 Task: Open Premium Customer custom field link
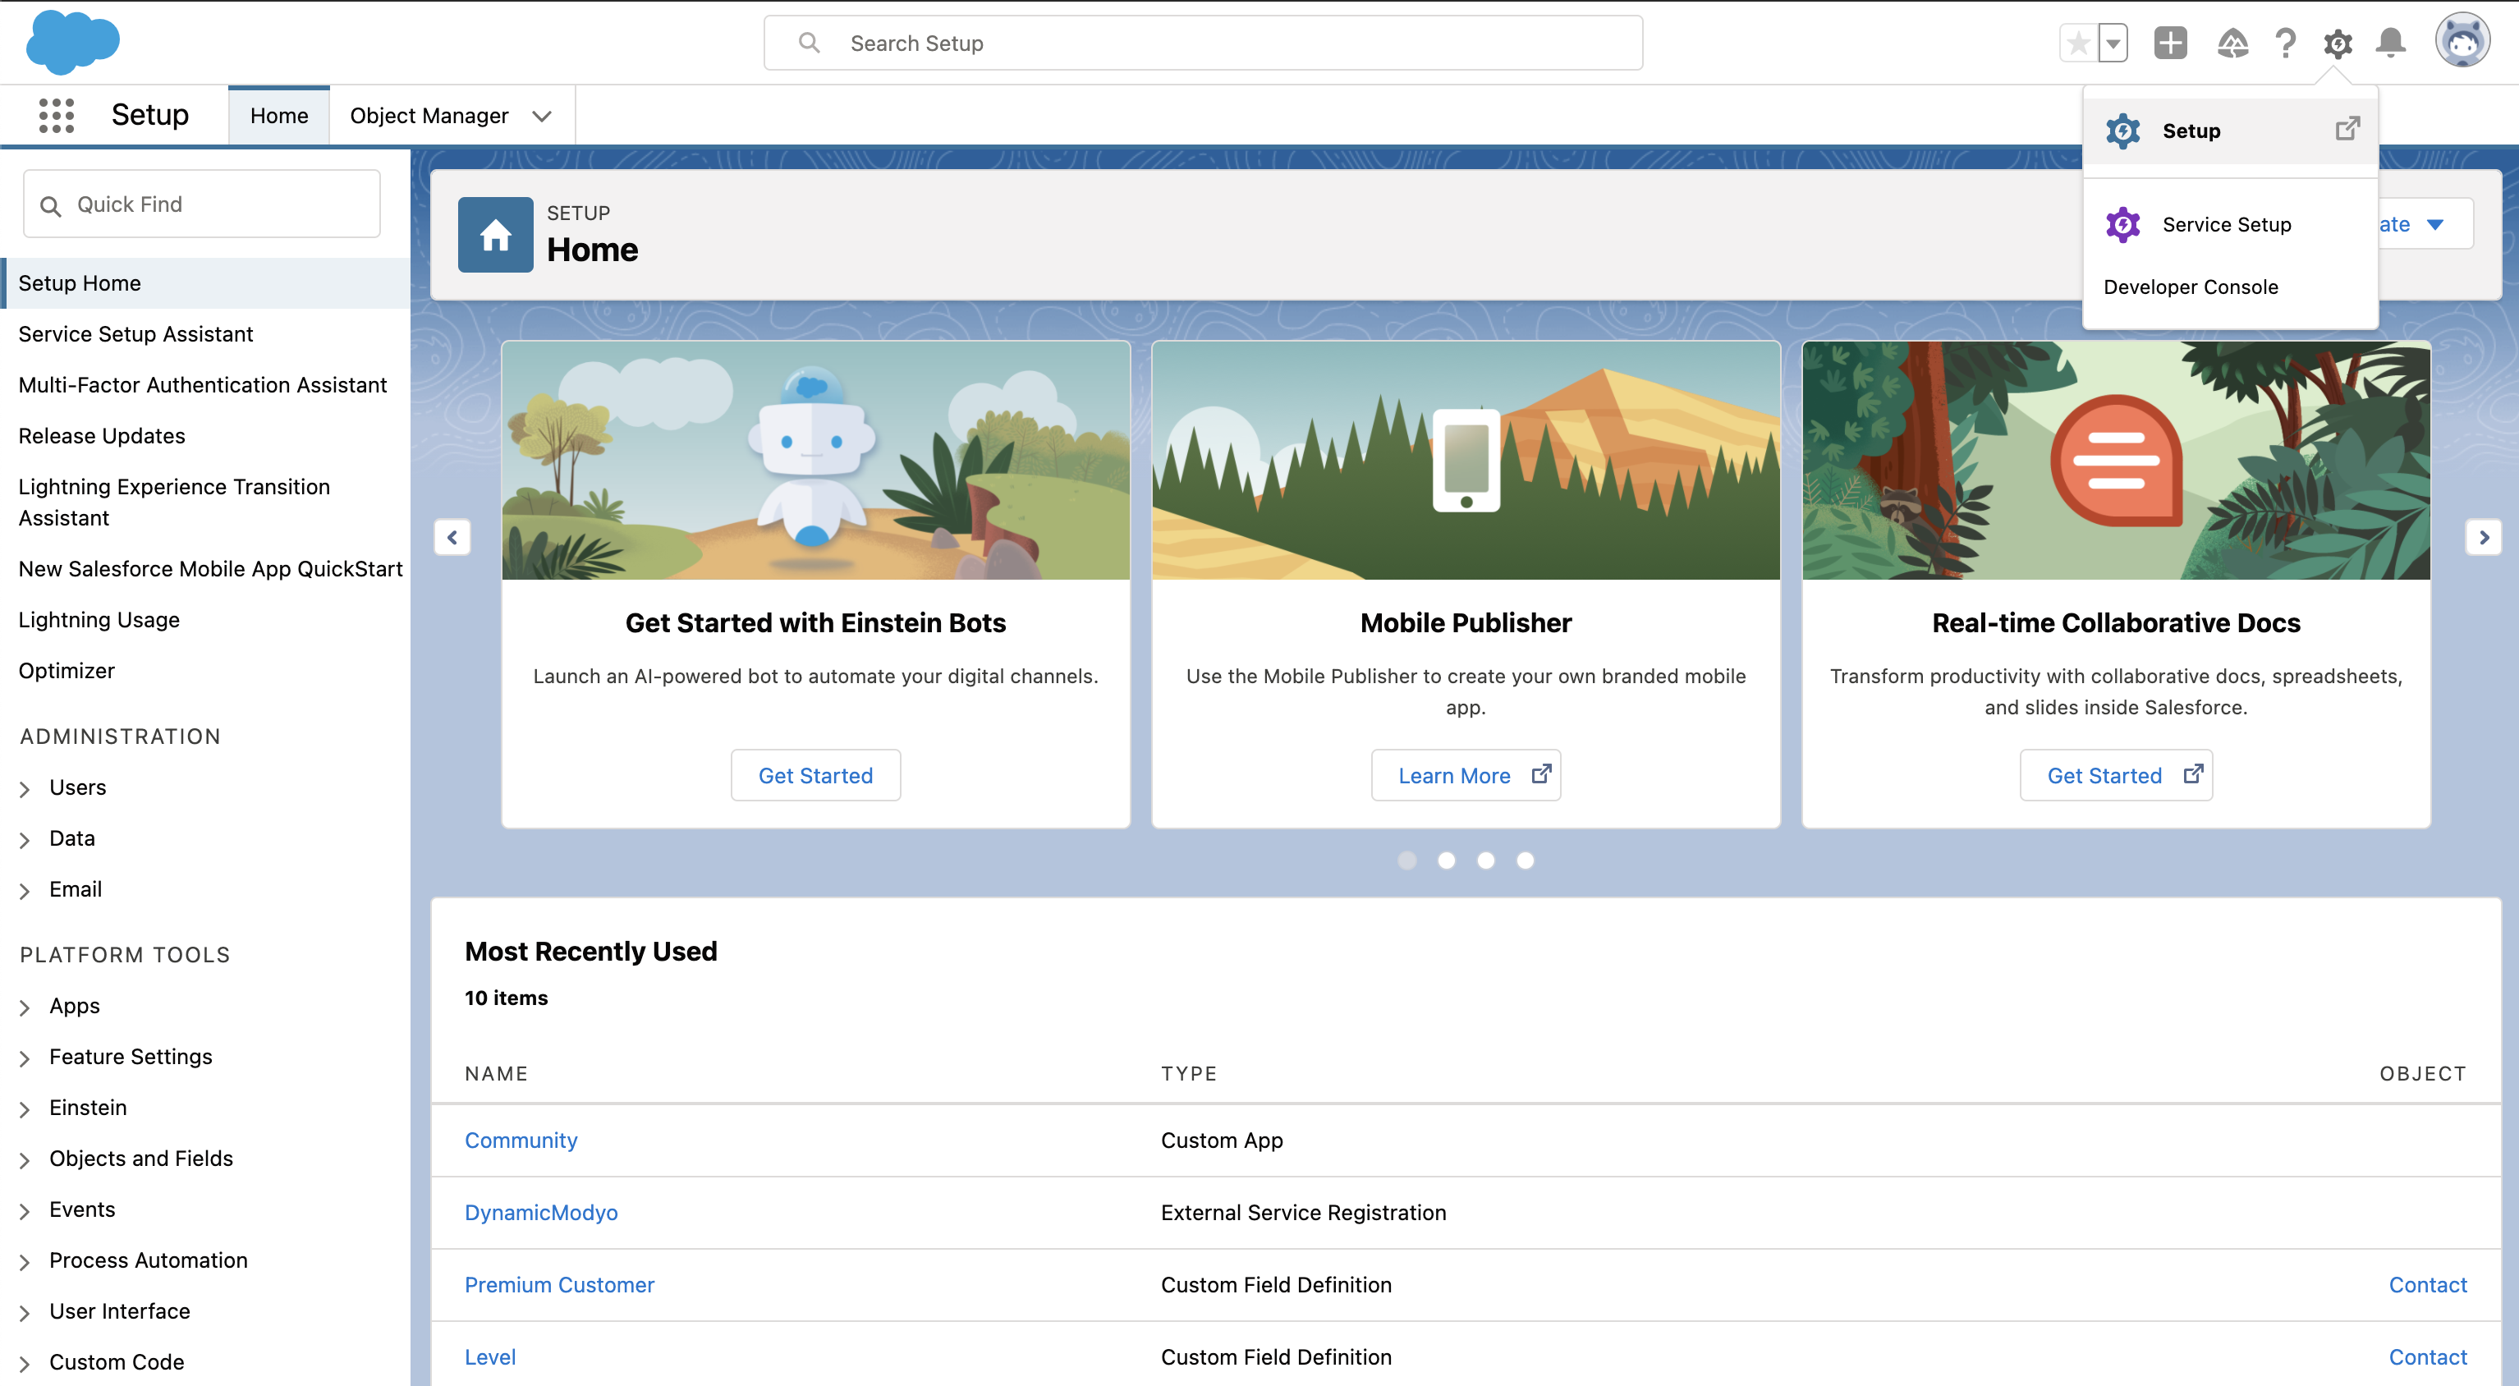560,1283
